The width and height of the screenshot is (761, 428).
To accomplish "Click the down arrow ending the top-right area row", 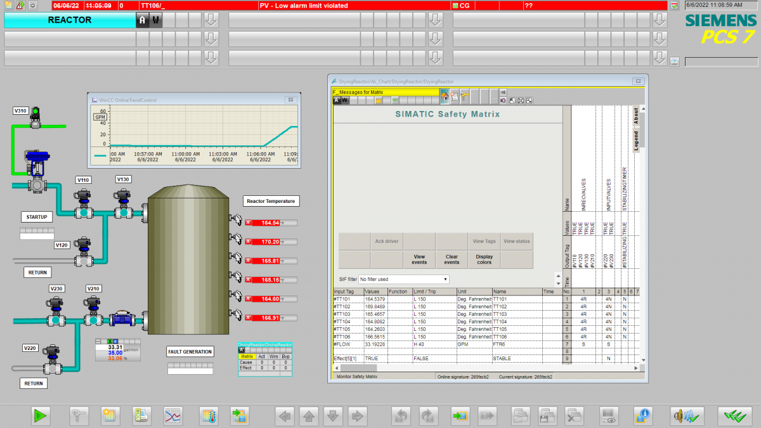I will 660,20.
